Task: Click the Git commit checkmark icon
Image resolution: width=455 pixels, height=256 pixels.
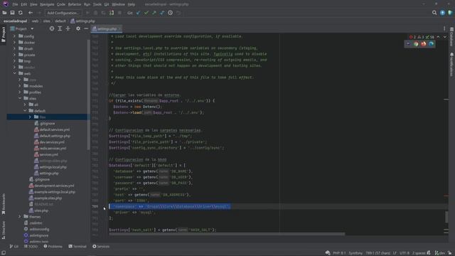Action: 146,13
